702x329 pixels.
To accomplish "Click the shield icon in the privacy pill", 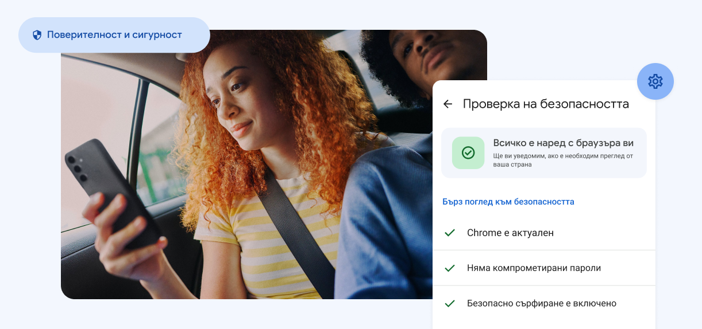I will coord(37,35).
